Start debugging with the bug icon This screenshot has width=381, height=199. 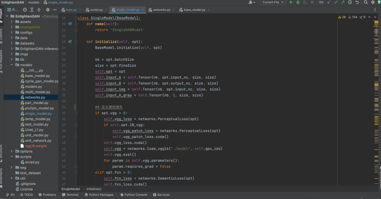pyautogui.click(x=298, y=2)
